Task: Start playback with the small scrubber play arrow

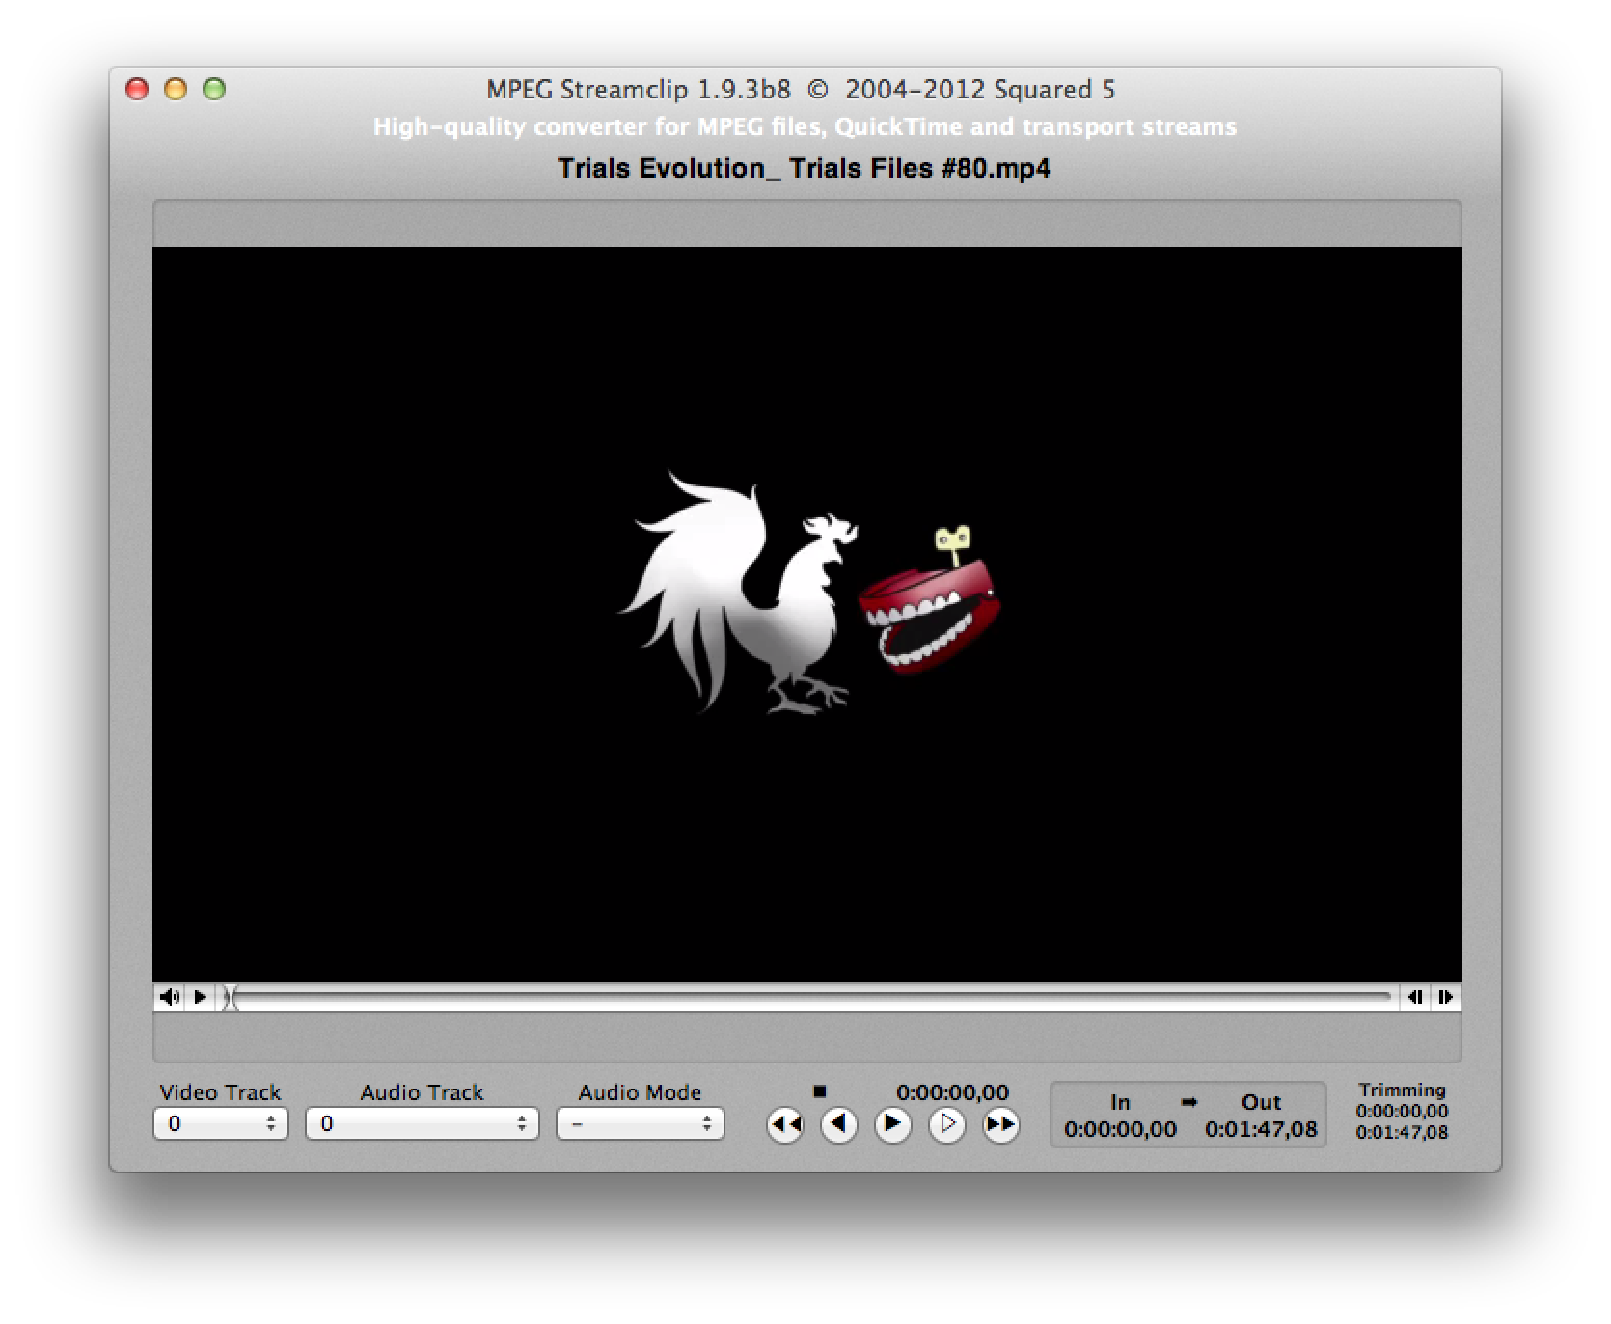Action: pos(200,997)
